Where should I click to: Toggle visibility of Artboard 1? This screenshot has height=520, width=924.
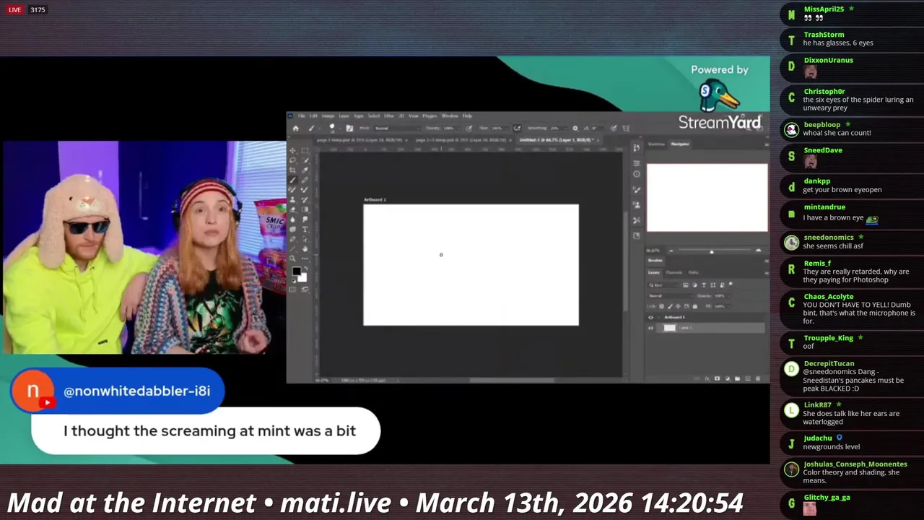[650, 318]
